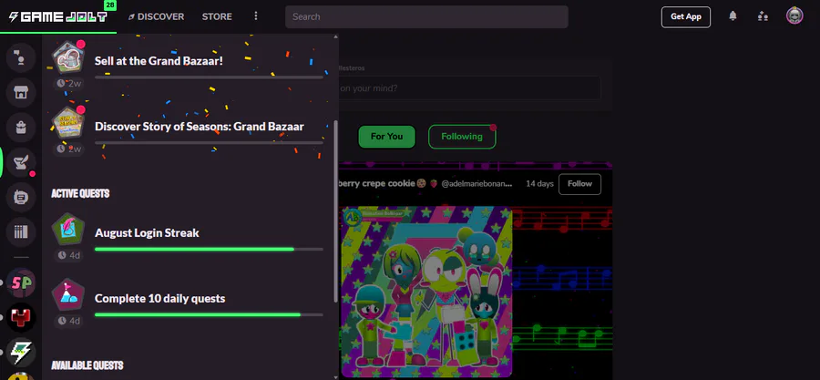Open the Store page
Screen dimensions: 820x380
217,16
